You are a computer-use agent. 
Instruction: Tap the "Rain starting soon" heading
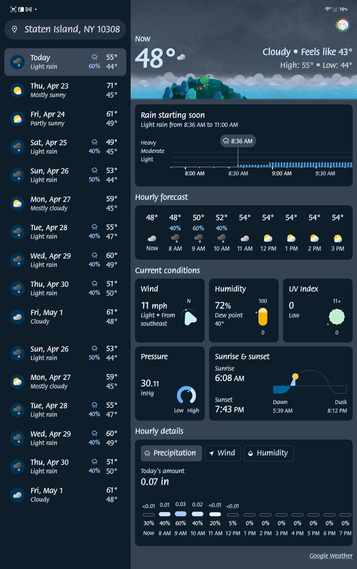click(173, 115)
